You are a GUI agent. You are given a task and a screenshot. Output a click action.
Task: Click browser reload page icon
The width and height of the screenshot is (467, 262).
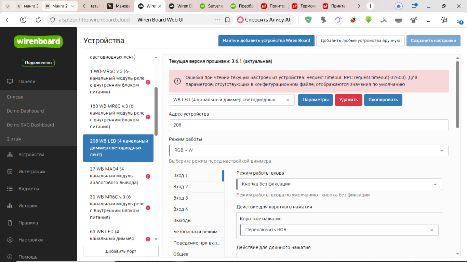[x=38, y=20]
